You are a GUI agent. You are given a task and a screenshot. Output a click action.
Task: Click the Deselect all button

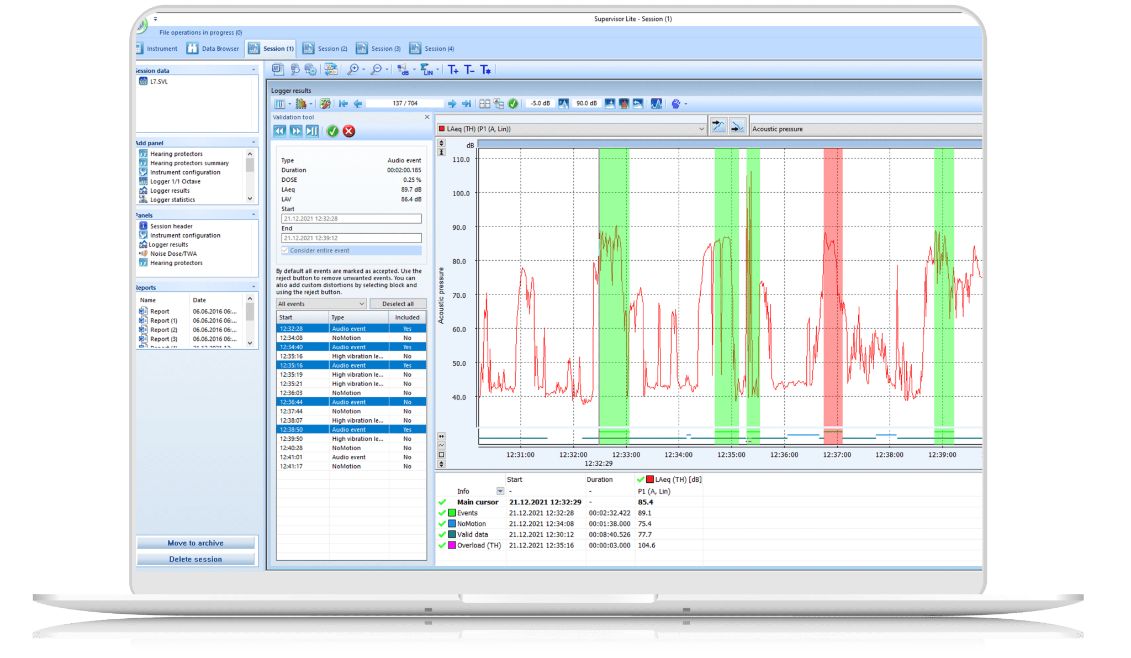point(399,303)
